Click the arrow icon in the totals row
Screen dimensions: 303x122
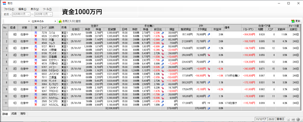(209, 108)
